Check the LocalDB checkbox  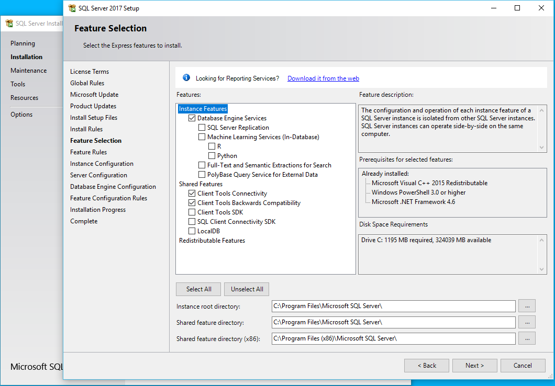click(x=192, y=231)
